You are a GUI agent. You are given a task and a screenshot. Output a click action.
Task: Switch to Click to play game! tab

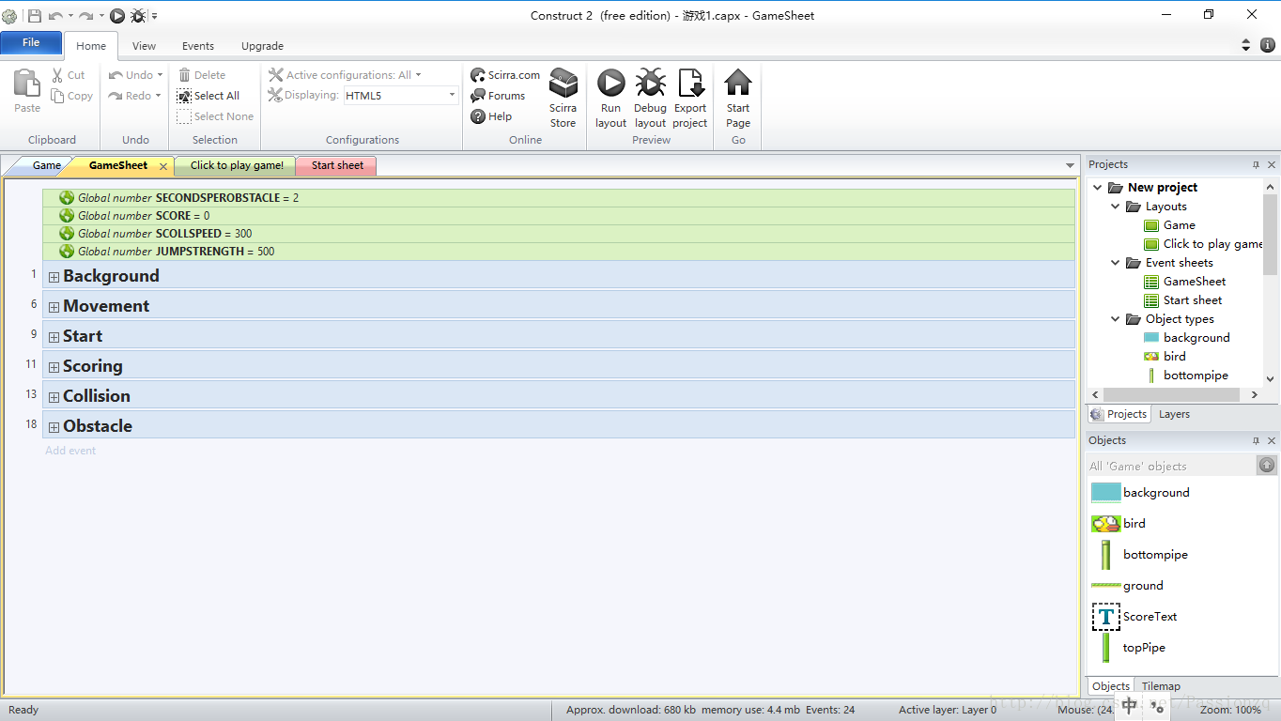tap(236, 165)
